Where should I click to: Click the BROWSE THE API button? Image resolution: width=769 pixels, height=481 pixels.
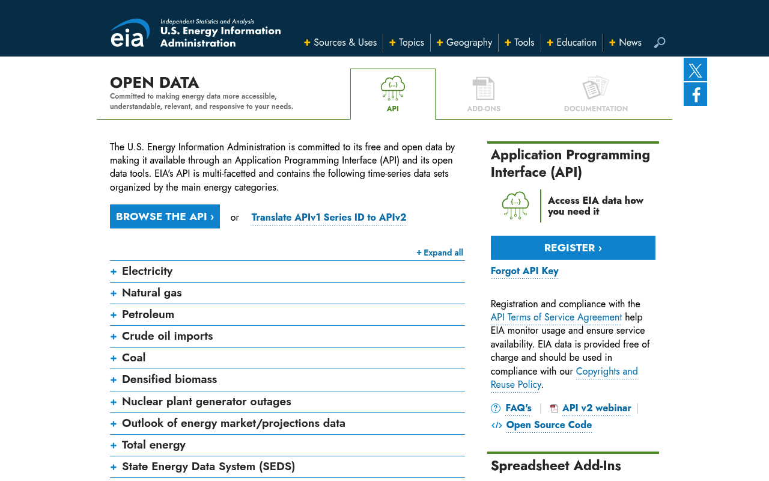coord(165,216)
